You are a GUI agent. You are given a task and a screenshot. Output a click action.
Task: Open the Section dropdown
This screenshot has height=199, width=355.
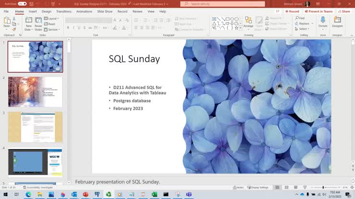52,29
